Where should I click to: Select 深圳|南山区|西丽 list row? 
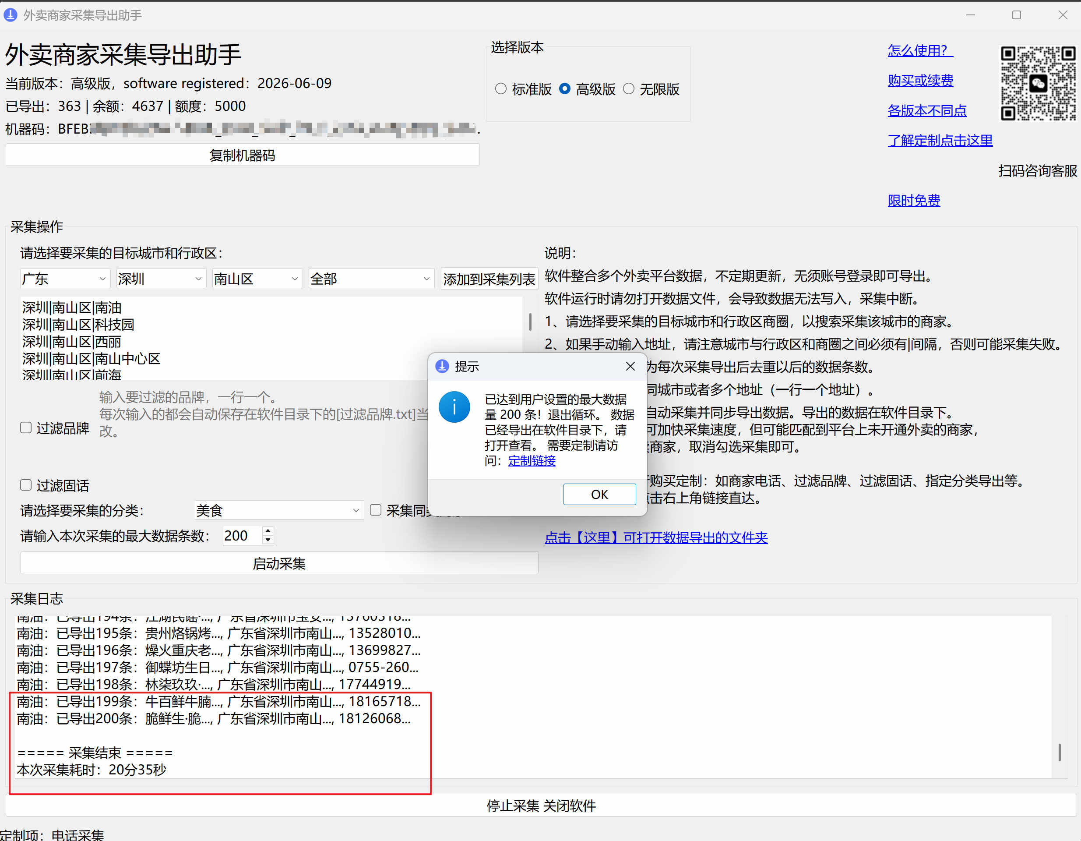72,342
